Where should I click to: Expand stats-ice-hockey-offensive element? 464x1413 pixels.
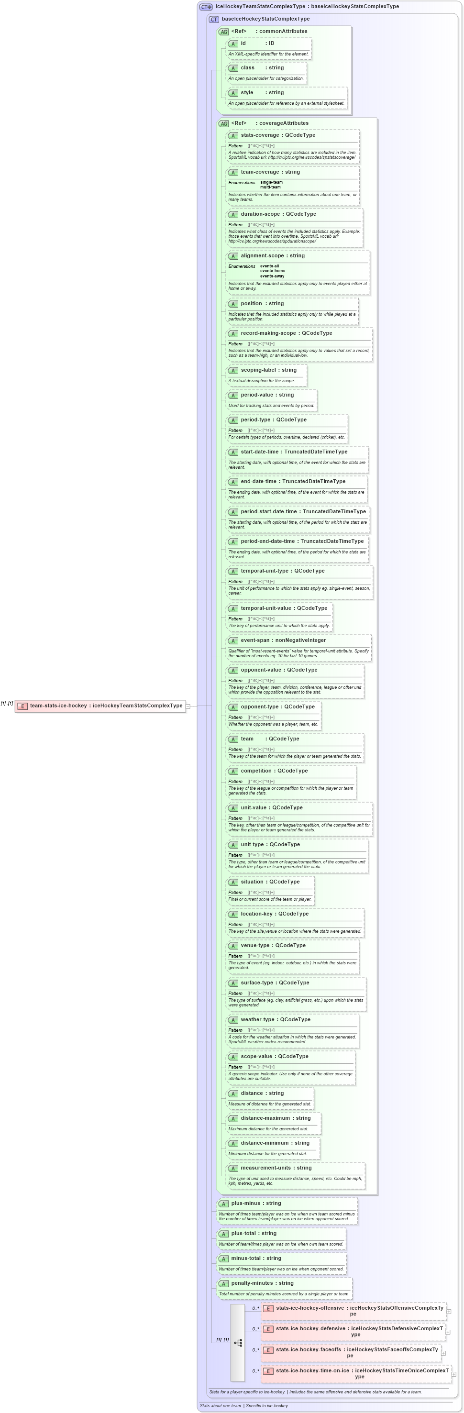click(449, 1312)
